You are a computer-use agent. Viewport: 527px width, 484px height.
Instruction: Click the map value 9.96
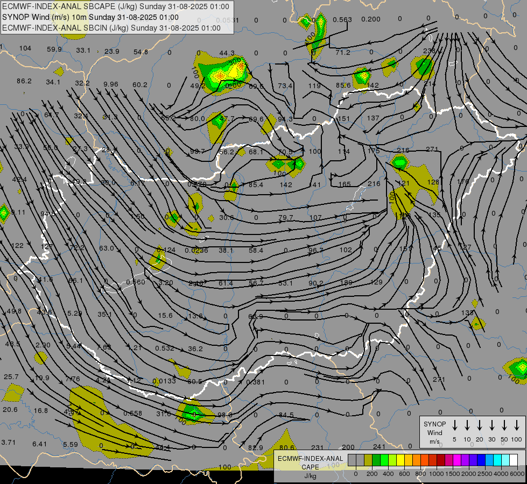[111, 84]
